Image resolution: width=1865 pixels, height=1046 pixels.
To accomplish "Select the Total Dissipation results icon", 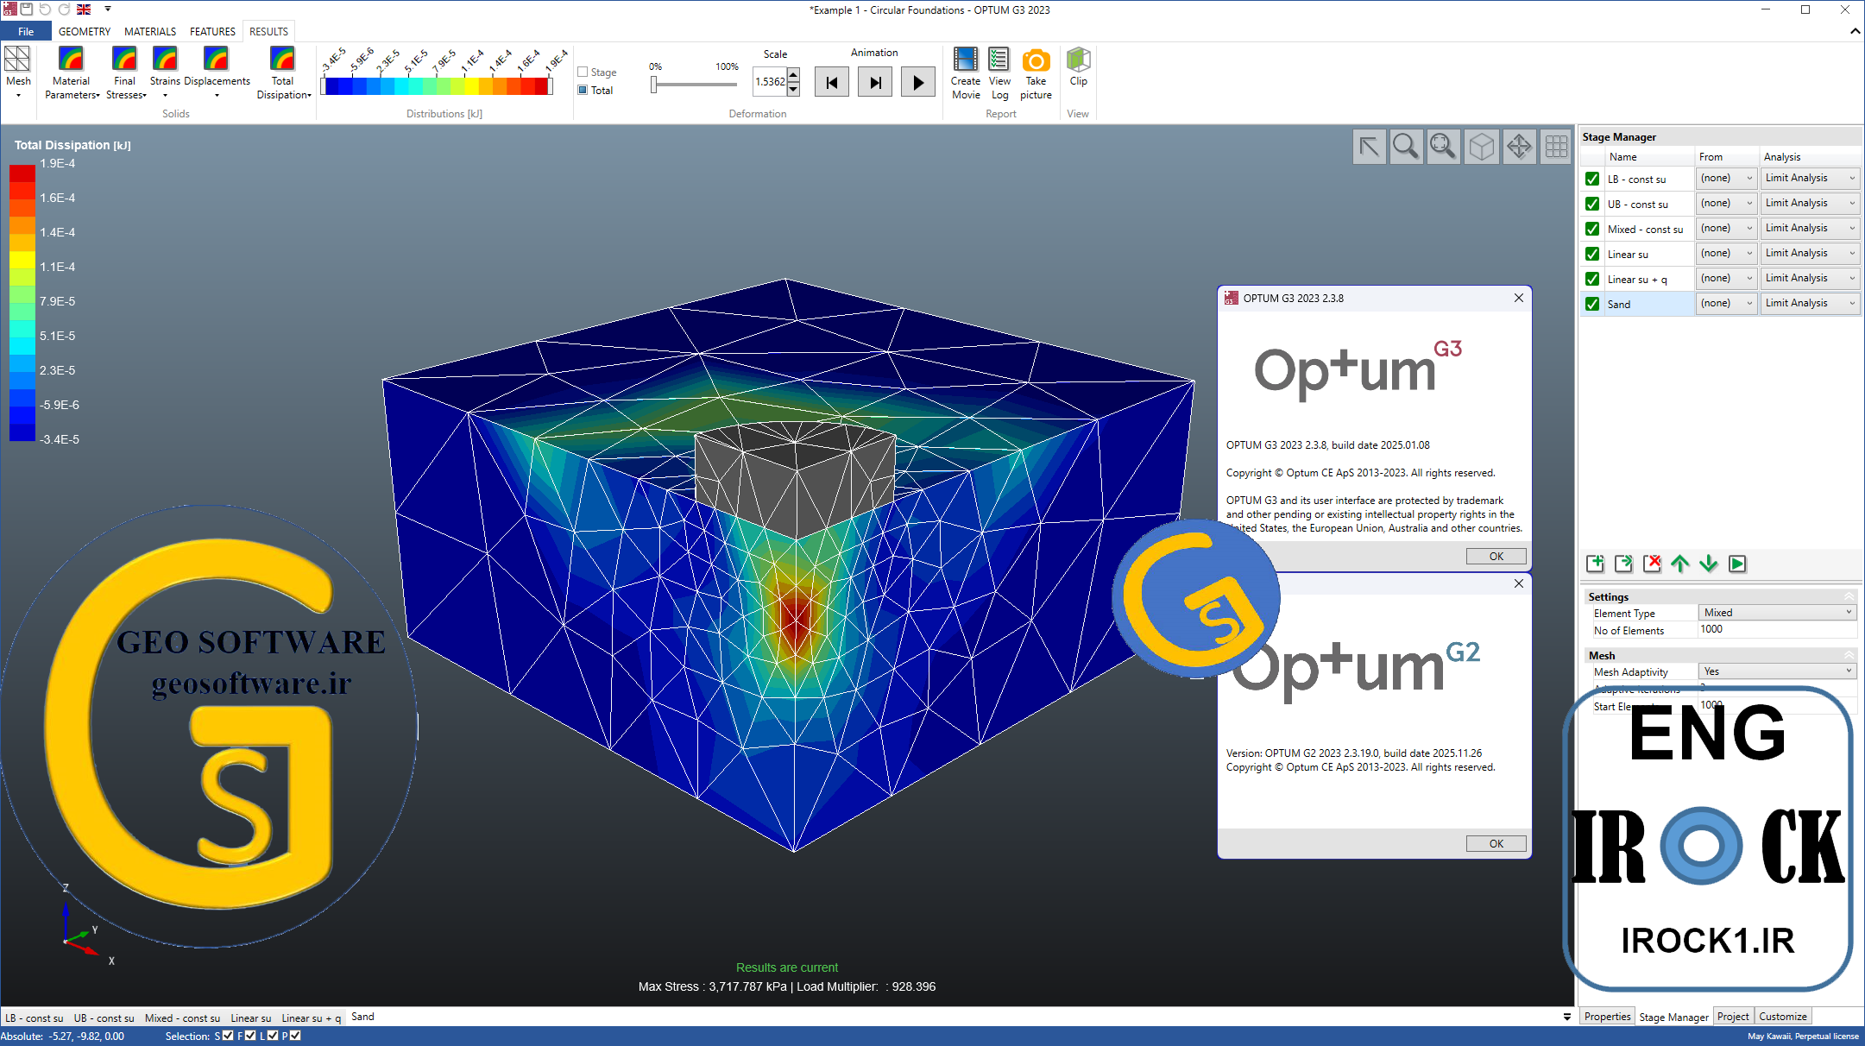I will point(282,72).
